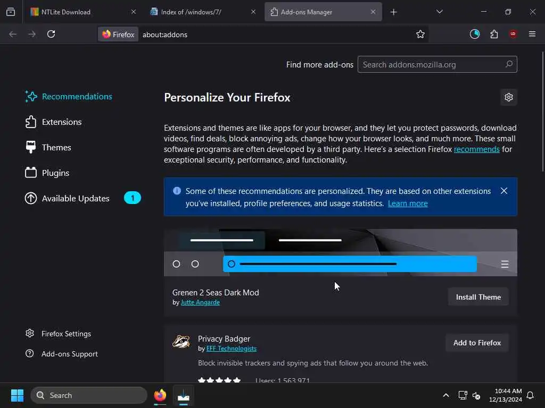Screen dimensions: 545x408
Task: Select the Add-ons Manager tab
Action: coord(323,12)
